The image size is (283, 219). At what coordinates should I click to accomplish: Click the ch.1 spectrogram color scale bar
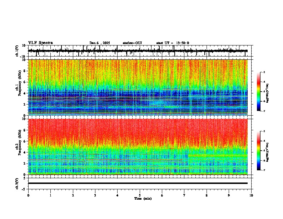coord(259,92)
